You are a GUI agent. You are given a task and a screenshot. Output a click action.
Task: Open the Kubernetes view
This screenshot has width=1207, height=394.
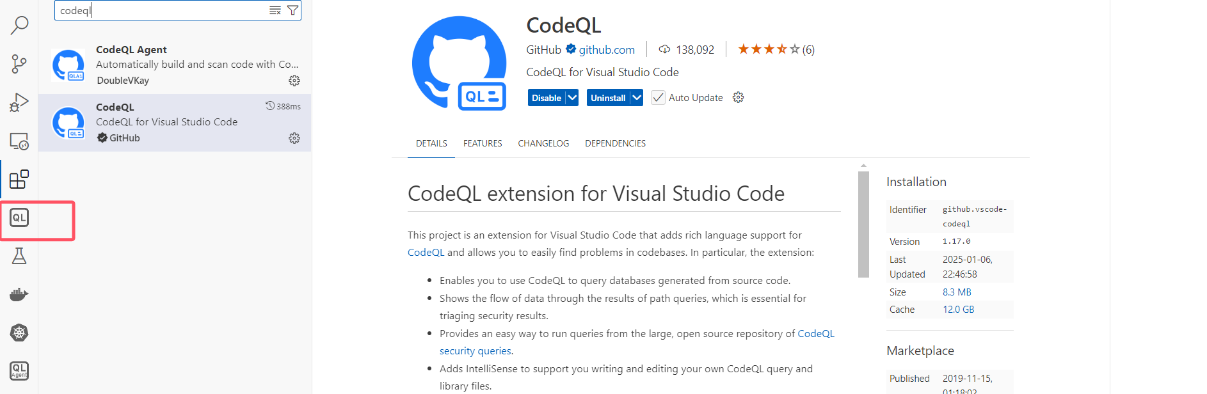point(19,333)
